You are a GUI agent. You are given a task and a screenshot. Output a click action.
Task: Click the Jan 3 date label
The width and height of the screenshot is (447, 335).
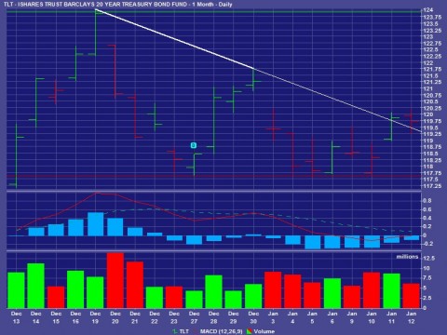[x=273, y=317]
